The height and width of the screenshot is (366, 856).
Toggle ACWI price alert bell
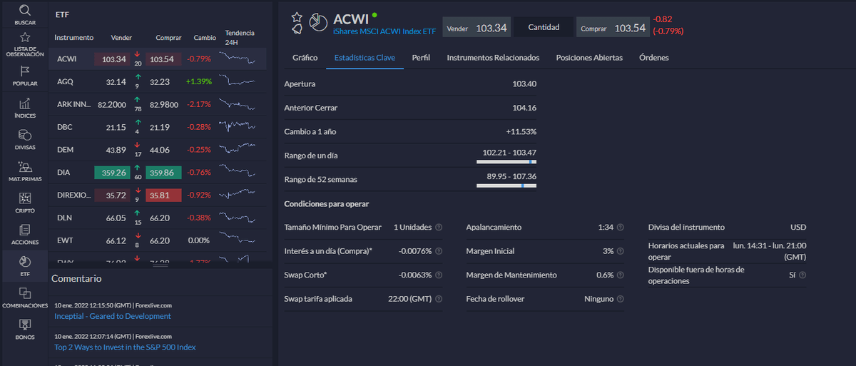297,29
